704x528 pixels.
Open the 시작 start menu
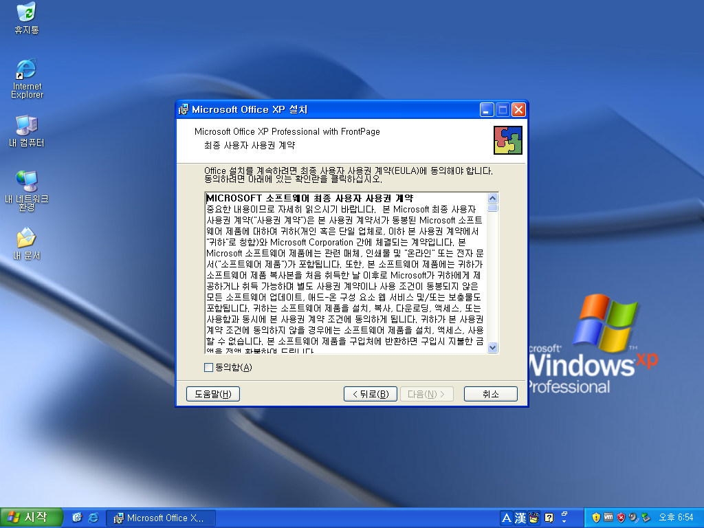tap(30, 518)
